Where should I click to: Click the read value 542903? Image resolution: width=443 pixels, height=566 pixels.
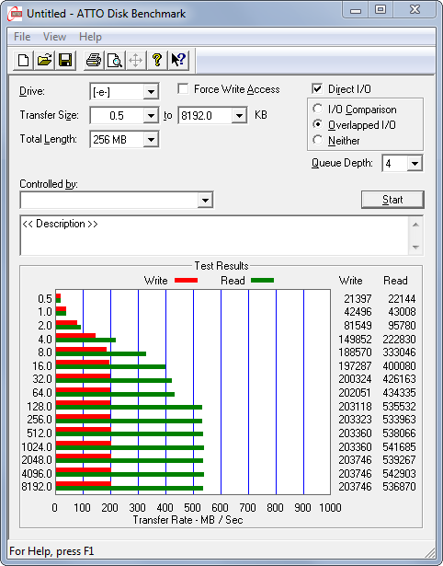400,473
